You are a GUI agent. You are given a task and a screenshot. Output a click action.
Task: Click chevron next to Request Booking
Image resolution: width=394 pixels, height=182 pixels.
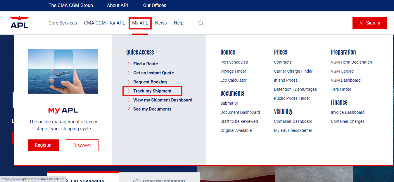click(129, 82)
